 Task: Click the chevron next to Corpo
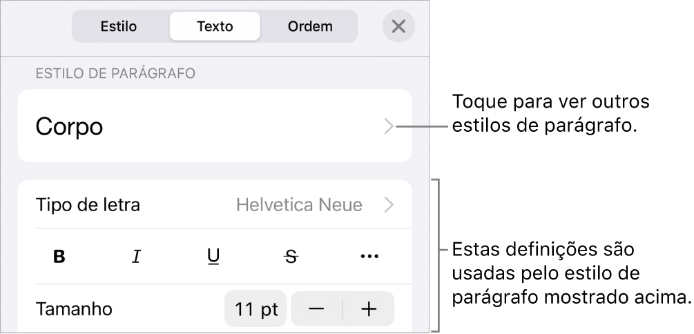(389, 126)
